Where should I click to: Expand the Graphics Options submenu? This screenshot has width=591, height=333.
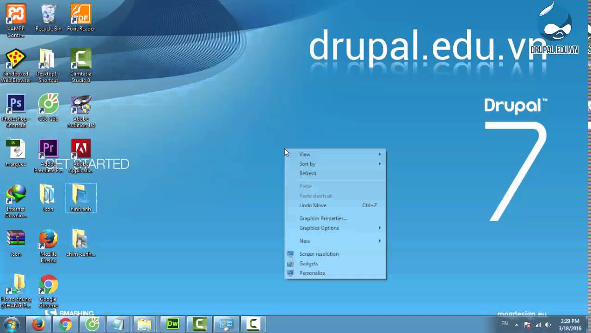click(335, 228)
